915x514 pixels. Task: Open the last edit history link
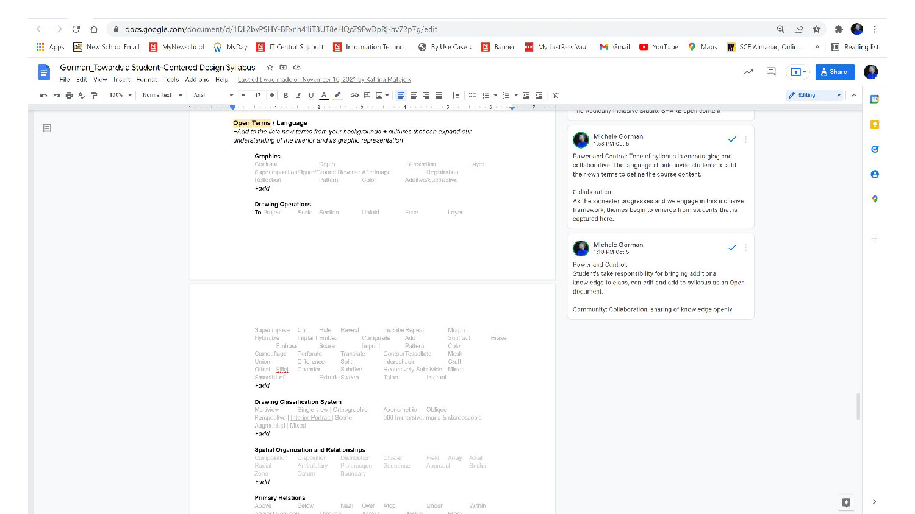[324, 80]
